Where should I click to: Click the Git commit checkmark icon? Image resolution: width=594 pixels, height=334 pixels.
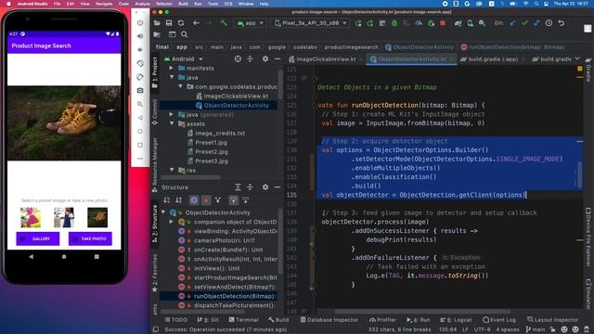pos(524,23)
